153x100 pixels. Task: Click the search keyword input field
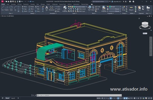coord(100,2)
